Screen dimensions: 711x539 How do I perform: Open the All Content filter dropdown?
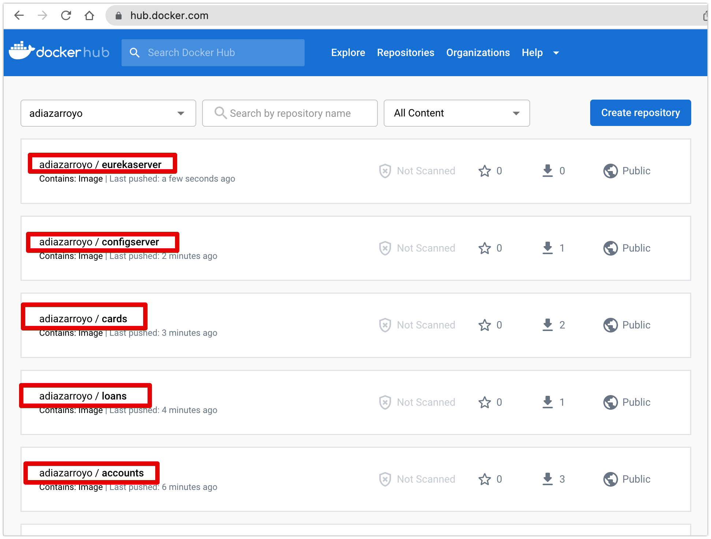click(457, 113)
